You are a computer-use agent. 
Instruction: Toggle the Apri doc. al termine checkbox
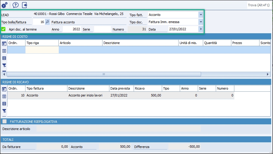tap(4, 29)
